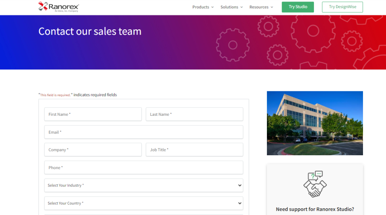Click the 'Contact our sales team' heading
386x215 pixels.
90,31
